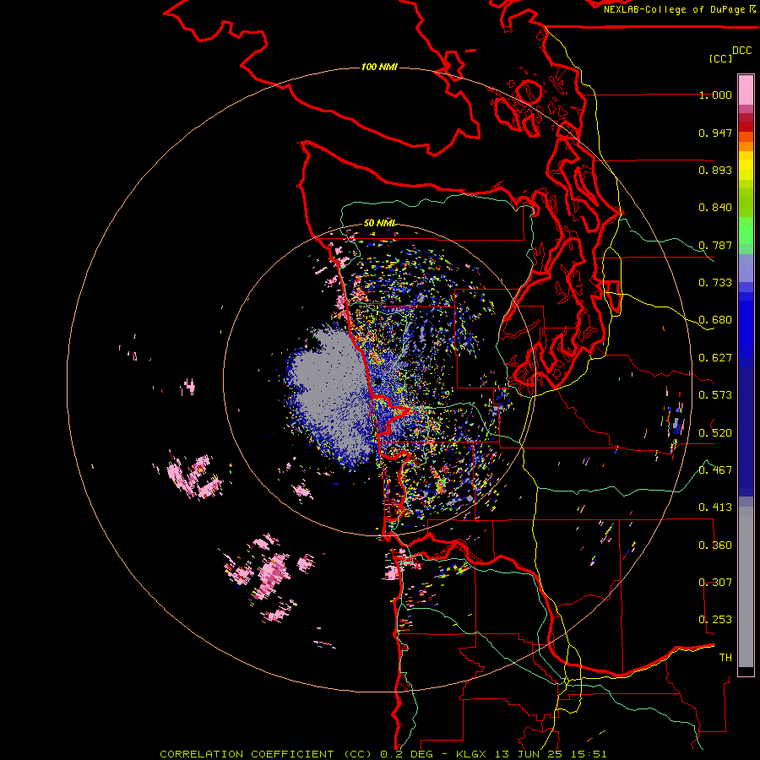Click the 0.573 scale value

715,395
